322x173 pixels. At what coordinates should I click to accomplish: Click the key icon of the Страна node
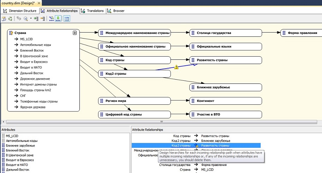click(x=11, y=33)
